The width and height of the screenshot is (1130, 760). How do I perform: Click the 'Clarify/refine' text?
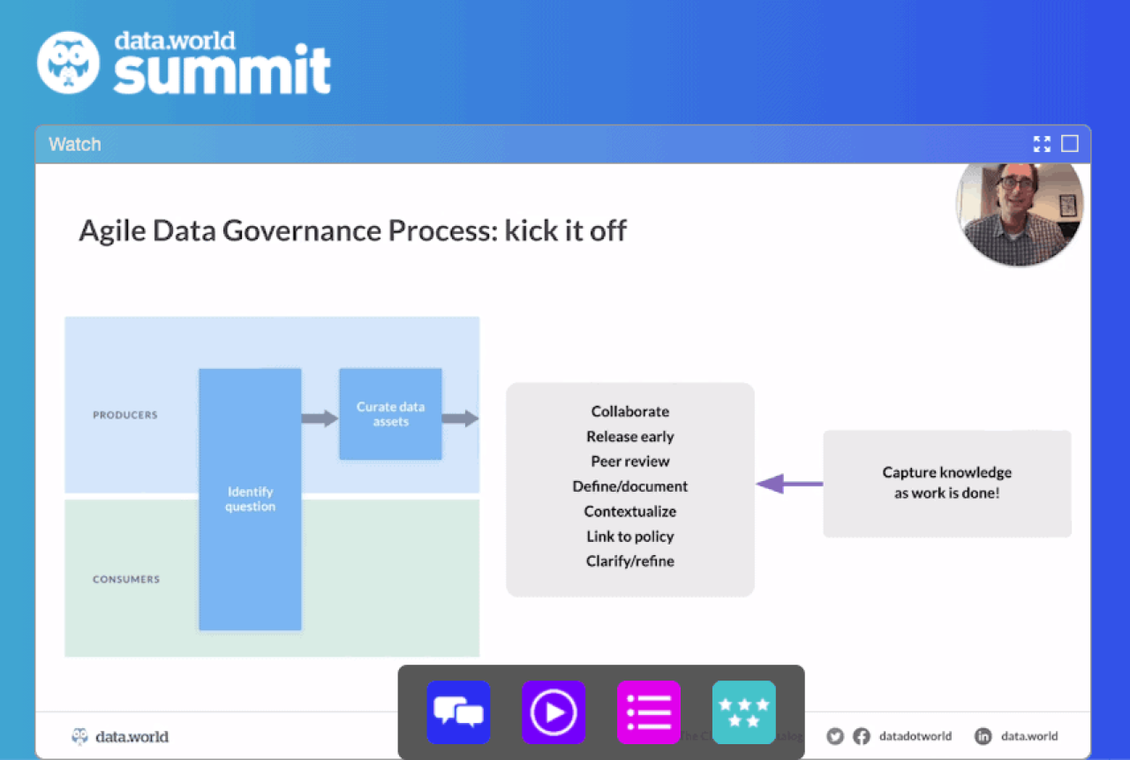point(630,561)
